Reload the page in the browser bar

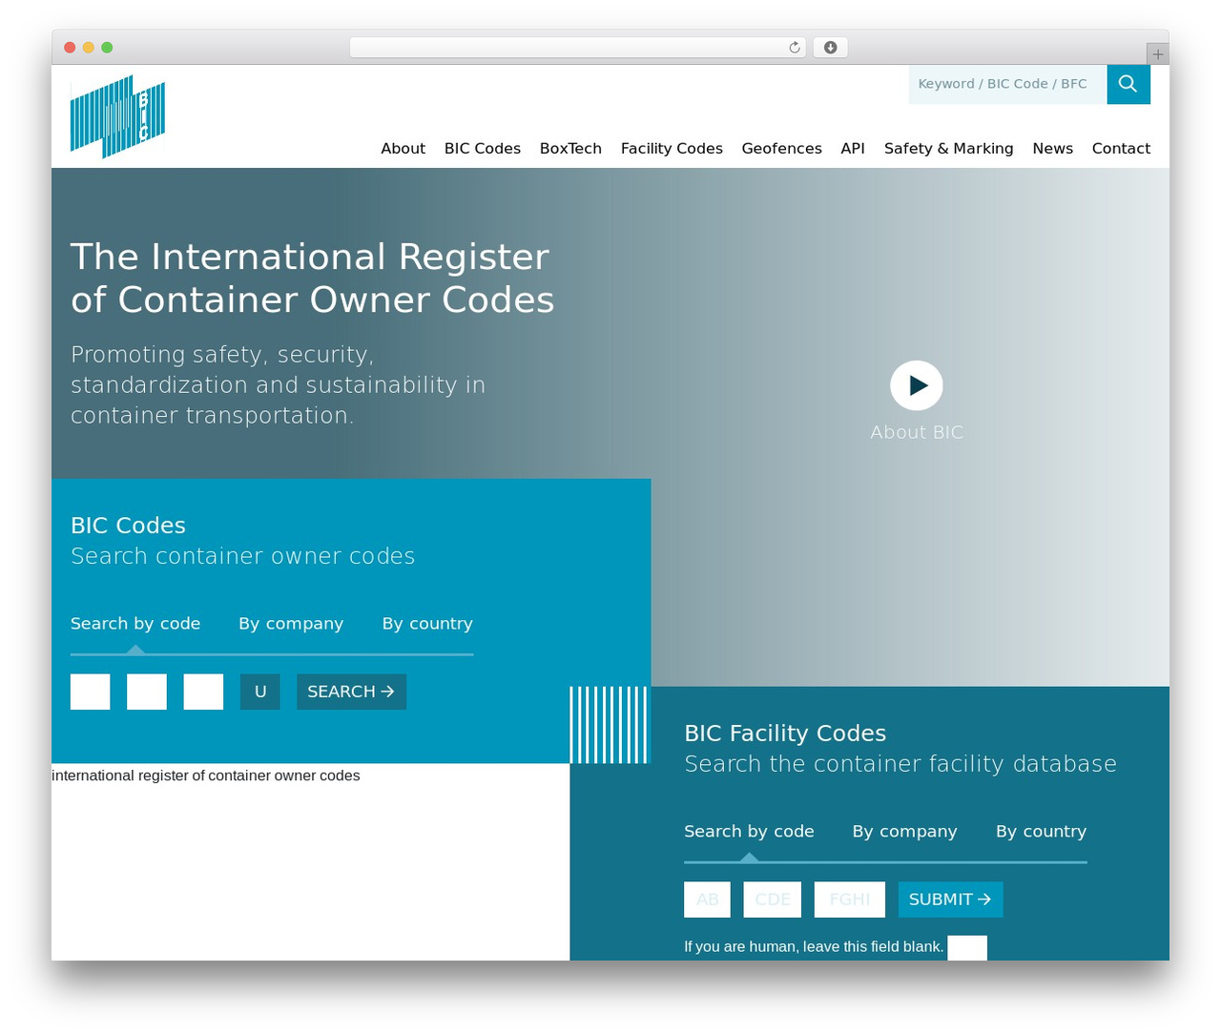795,48
